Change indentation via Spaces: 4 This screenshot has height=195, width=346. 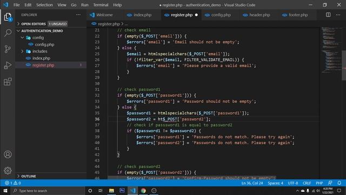tap(275, 183)
